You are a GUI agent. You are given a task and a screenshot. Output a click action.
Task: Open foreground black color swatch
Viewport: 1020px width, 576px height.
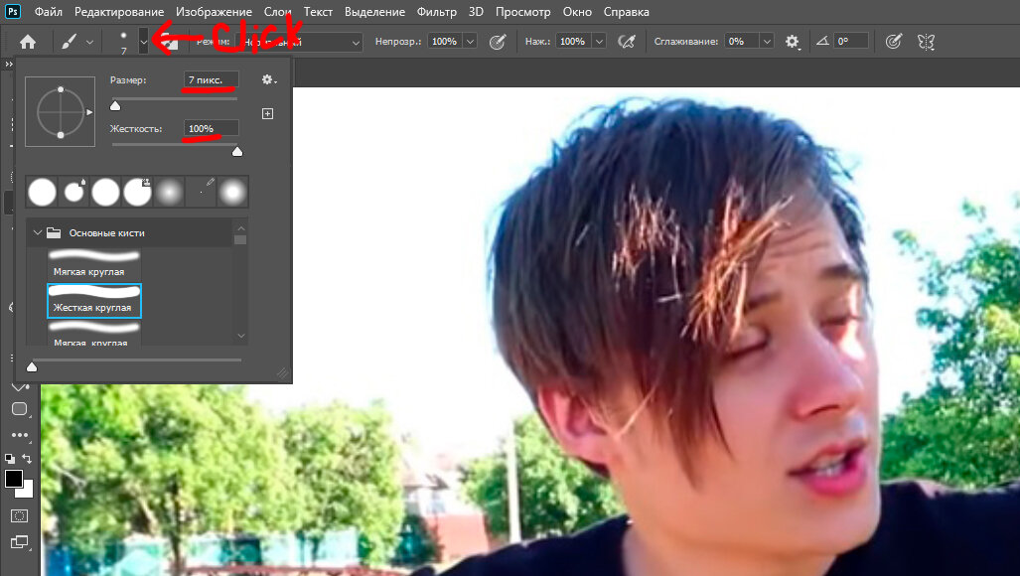[13, 479]
